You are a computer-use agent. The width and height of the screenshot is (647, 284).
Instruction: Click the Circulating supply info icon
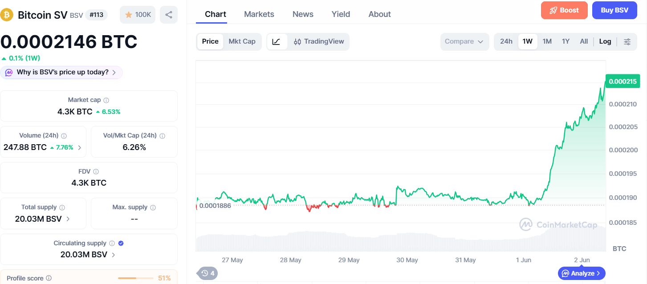[112, 243]
